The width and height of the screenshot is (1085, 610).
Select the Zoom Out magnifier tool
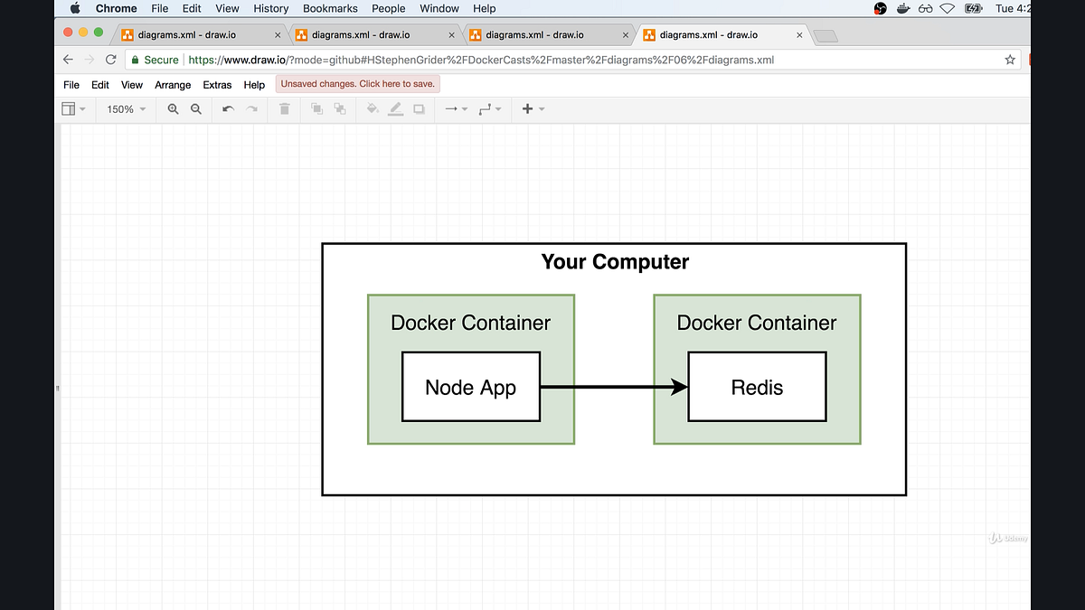tap(195, 108)
